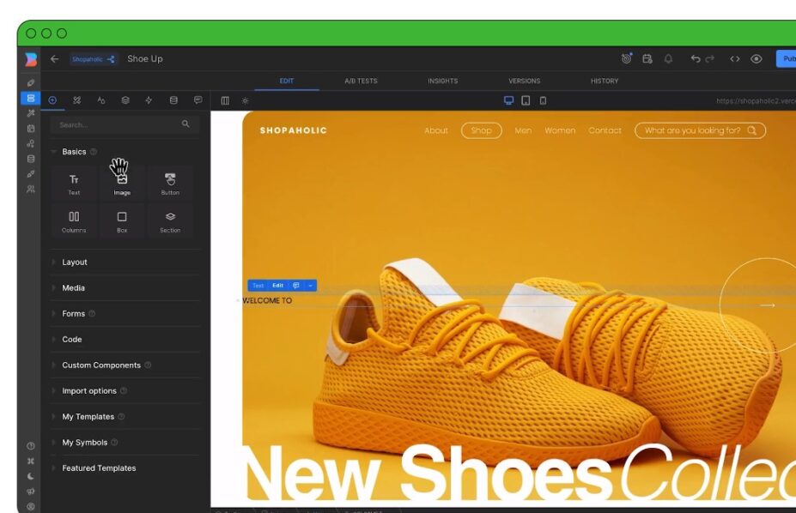
Task: Open the History tab
Action: [605, 81]
